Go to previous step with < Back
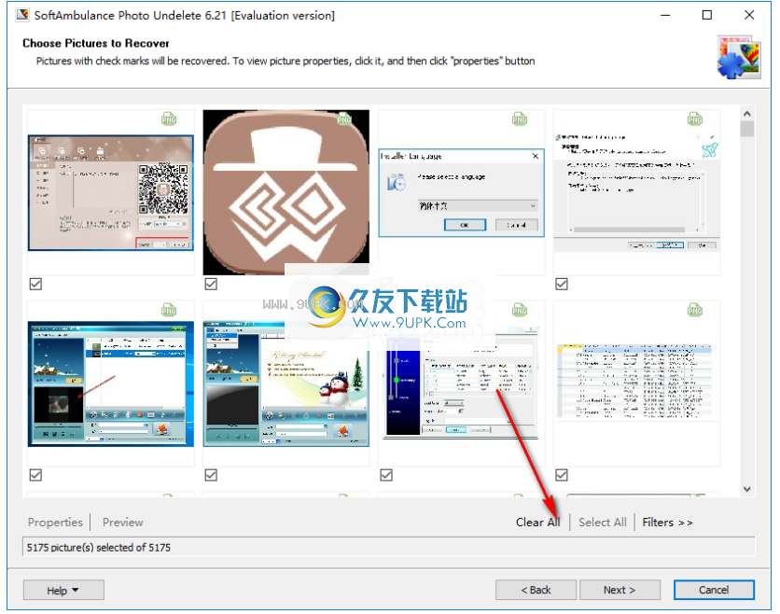This screenshot has height=614, width=780. pyautogui.click(x=536, y=590)
